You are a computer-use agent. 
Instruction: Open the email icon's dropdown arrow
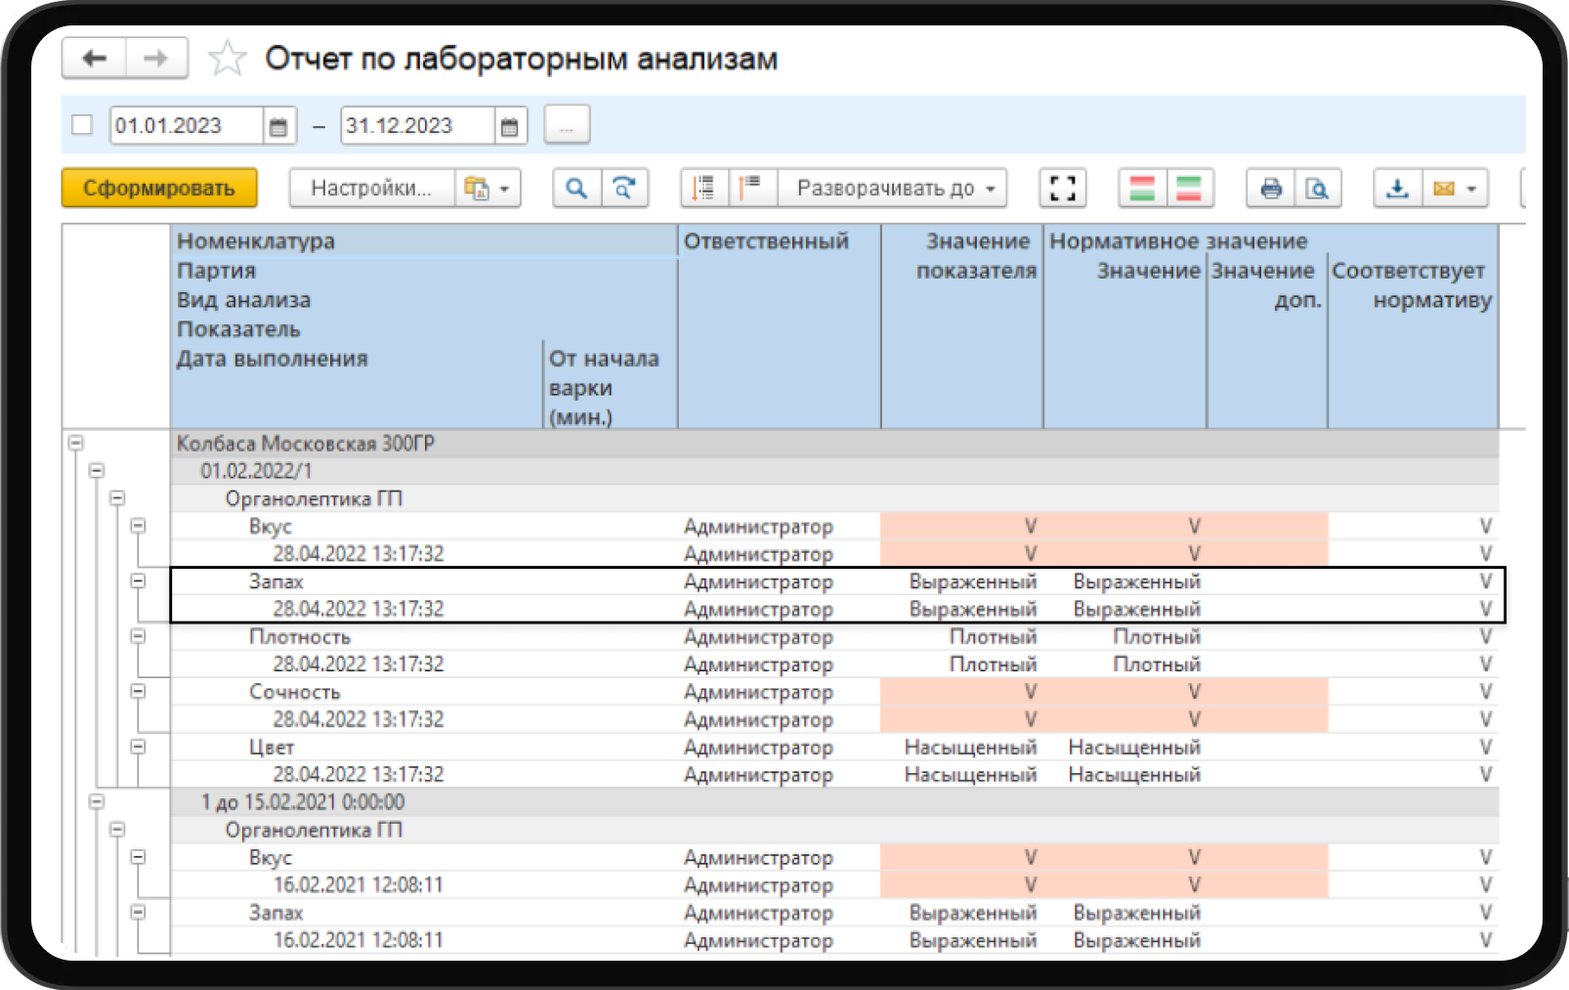pos(1472,188)
